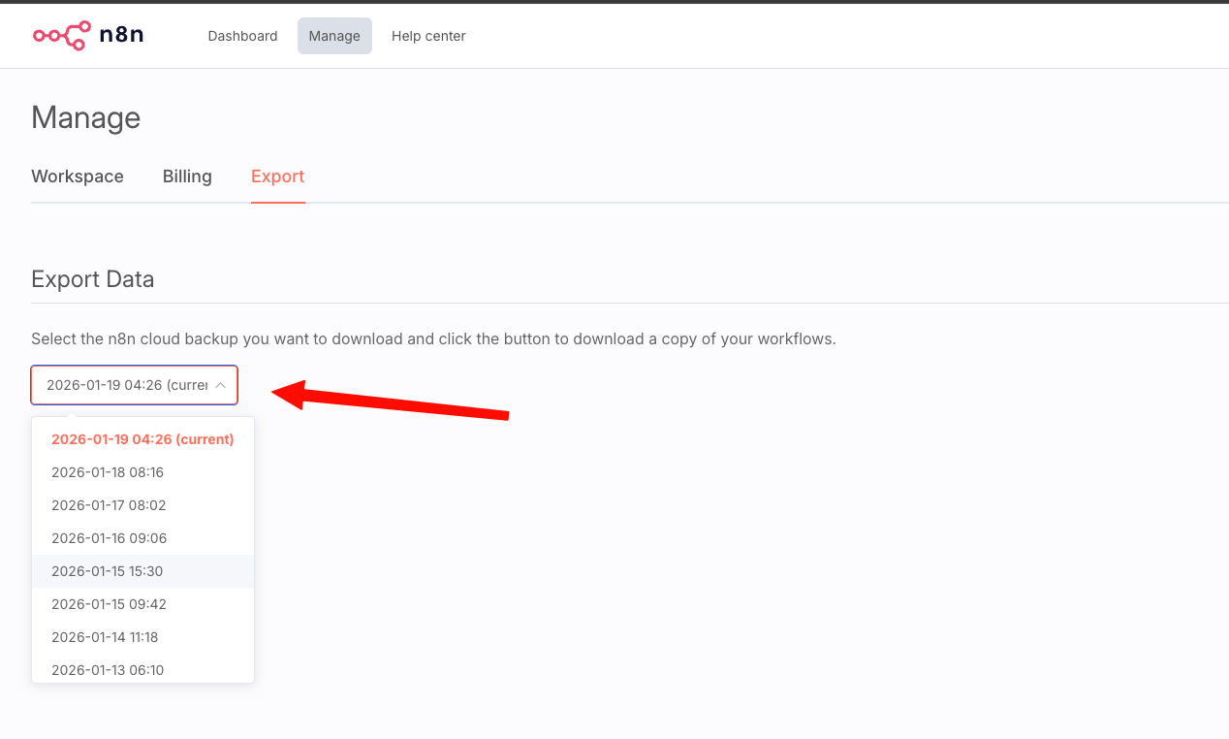
Task: Choose the 2026-01-14 11:18 backup
Action: pyautogui.click(x=105, y=637)
